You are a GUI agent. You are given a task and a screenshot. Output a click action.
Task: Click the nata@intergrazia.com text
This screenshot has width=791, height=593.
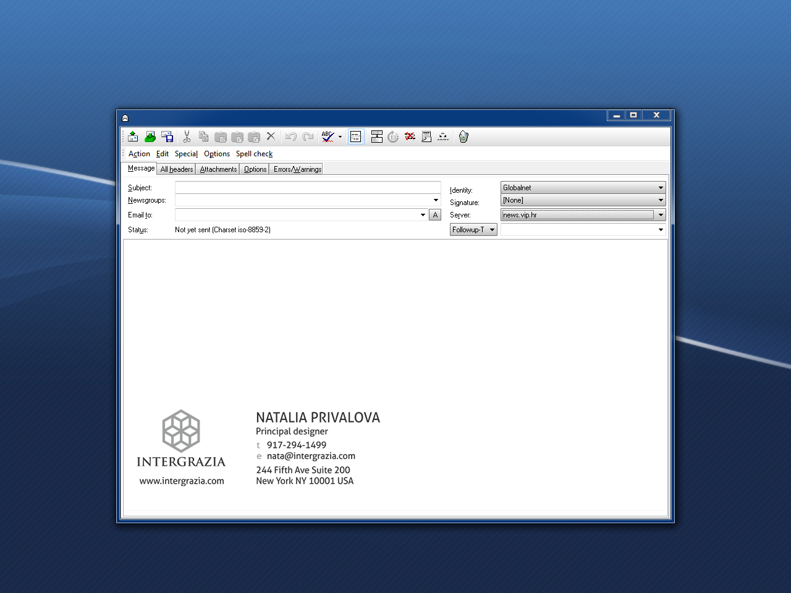tap(311, 456)
